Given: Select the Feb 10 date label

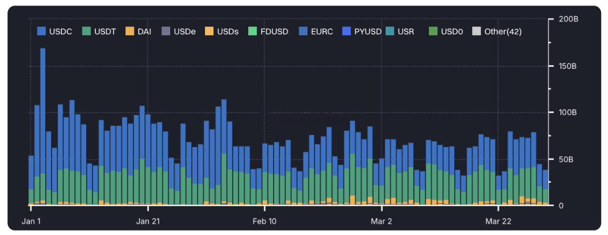Looking at the screenshot, I should (265, 220).
